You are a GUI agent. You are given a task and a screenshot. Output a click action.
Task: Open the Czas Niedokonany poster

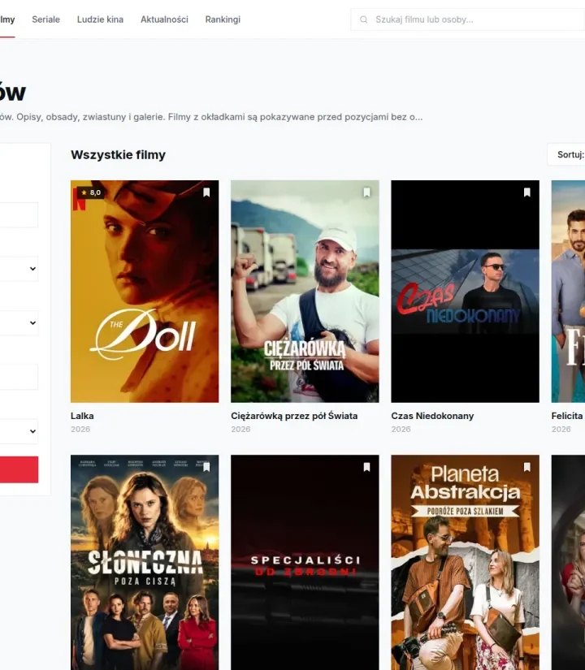coord(466,292)
